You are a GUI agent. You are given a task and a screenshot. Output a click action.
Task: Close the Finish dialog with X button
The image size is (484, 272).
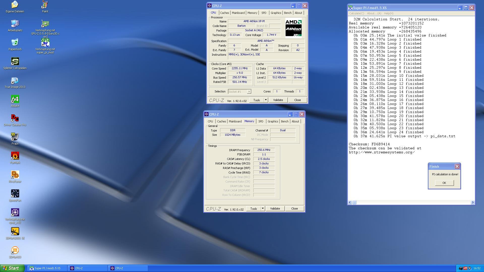pyautogui.click(x=457, y=166)
